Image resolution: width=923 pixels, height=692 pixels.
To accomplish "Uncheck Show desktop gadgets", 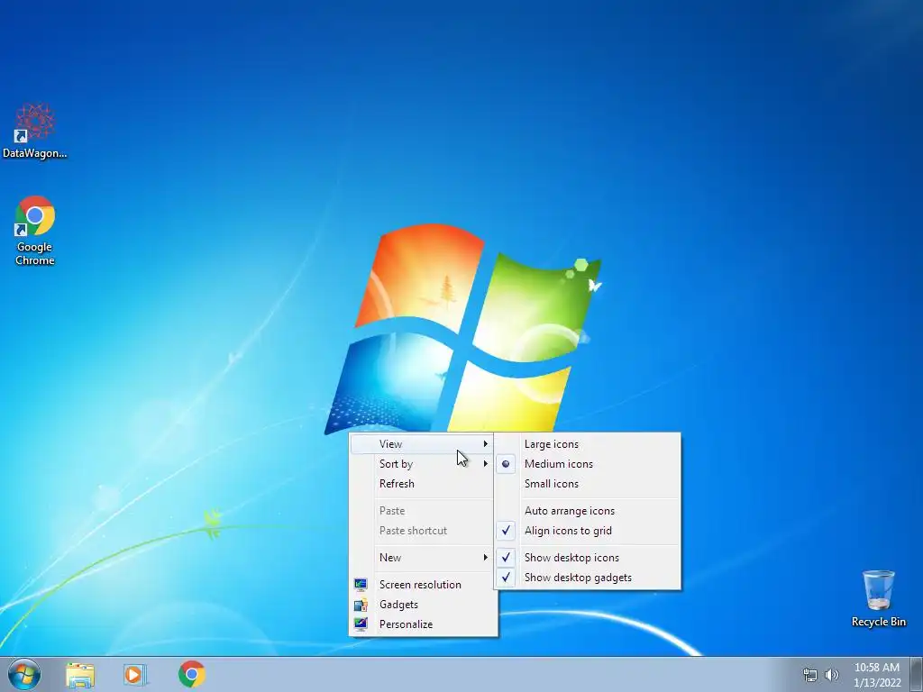I will coord(588,578).
